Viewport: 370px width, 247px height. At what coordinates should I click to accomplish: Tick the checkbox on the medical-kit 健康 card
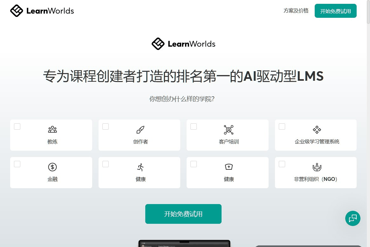[194, 164]
